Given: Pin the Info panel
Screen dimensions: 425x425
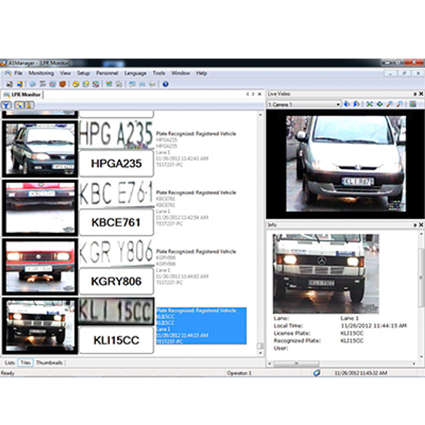Looking at the screenshot, I should tap(415, 225).
